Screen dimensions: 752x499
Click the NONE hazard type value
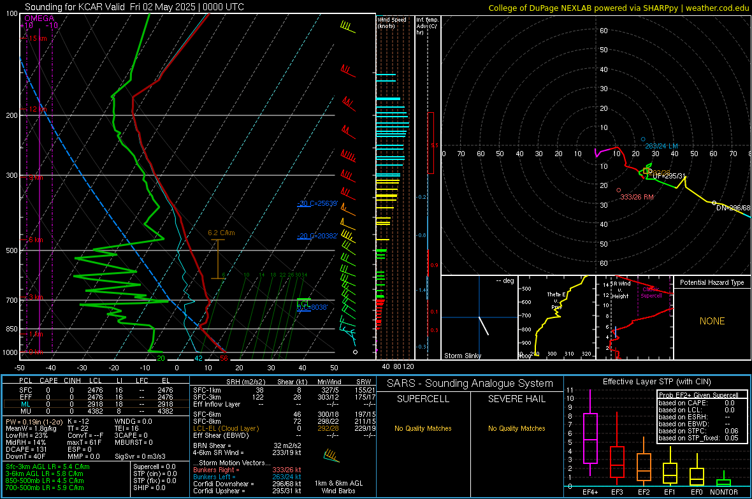tap(712, 321)
